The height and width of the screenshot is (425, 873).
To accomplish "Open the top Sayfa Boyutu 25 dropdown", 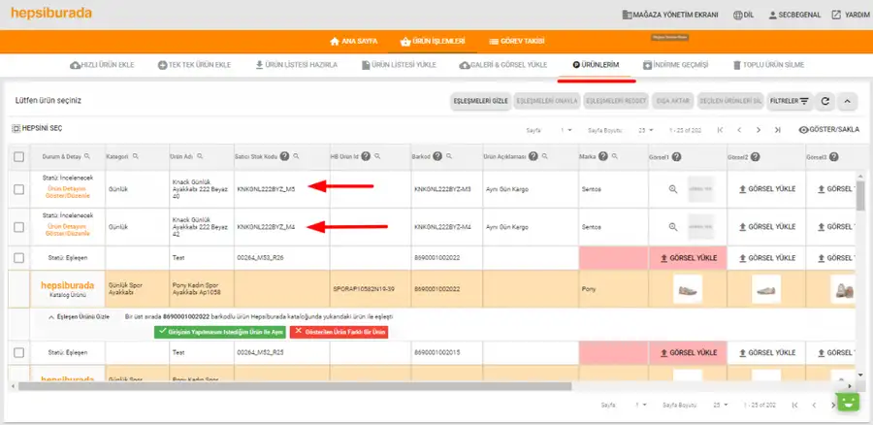I will point(646,130).
